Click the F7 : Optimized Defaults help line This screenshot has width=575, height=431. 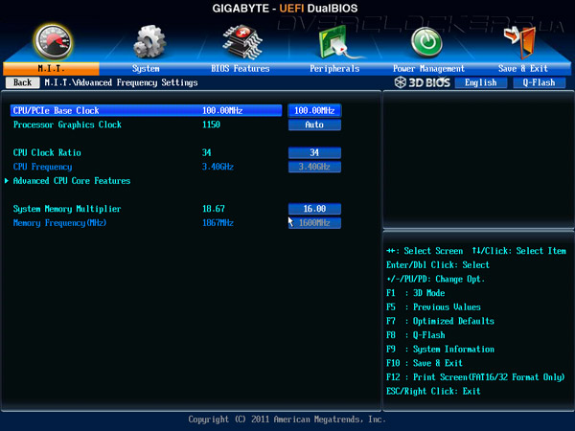(x=440, y=321)
